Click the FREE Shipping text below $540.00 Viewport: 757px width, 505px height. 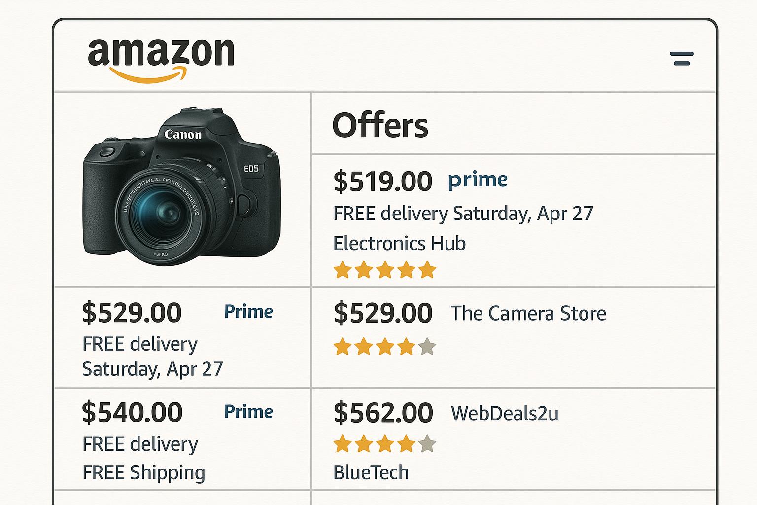click(x=143, y=472)
